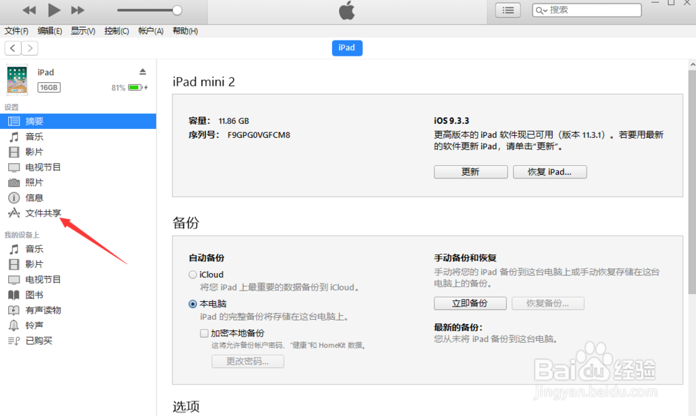Open the 编辑(E) menu

pyautogui.click(x=49, y=31)
